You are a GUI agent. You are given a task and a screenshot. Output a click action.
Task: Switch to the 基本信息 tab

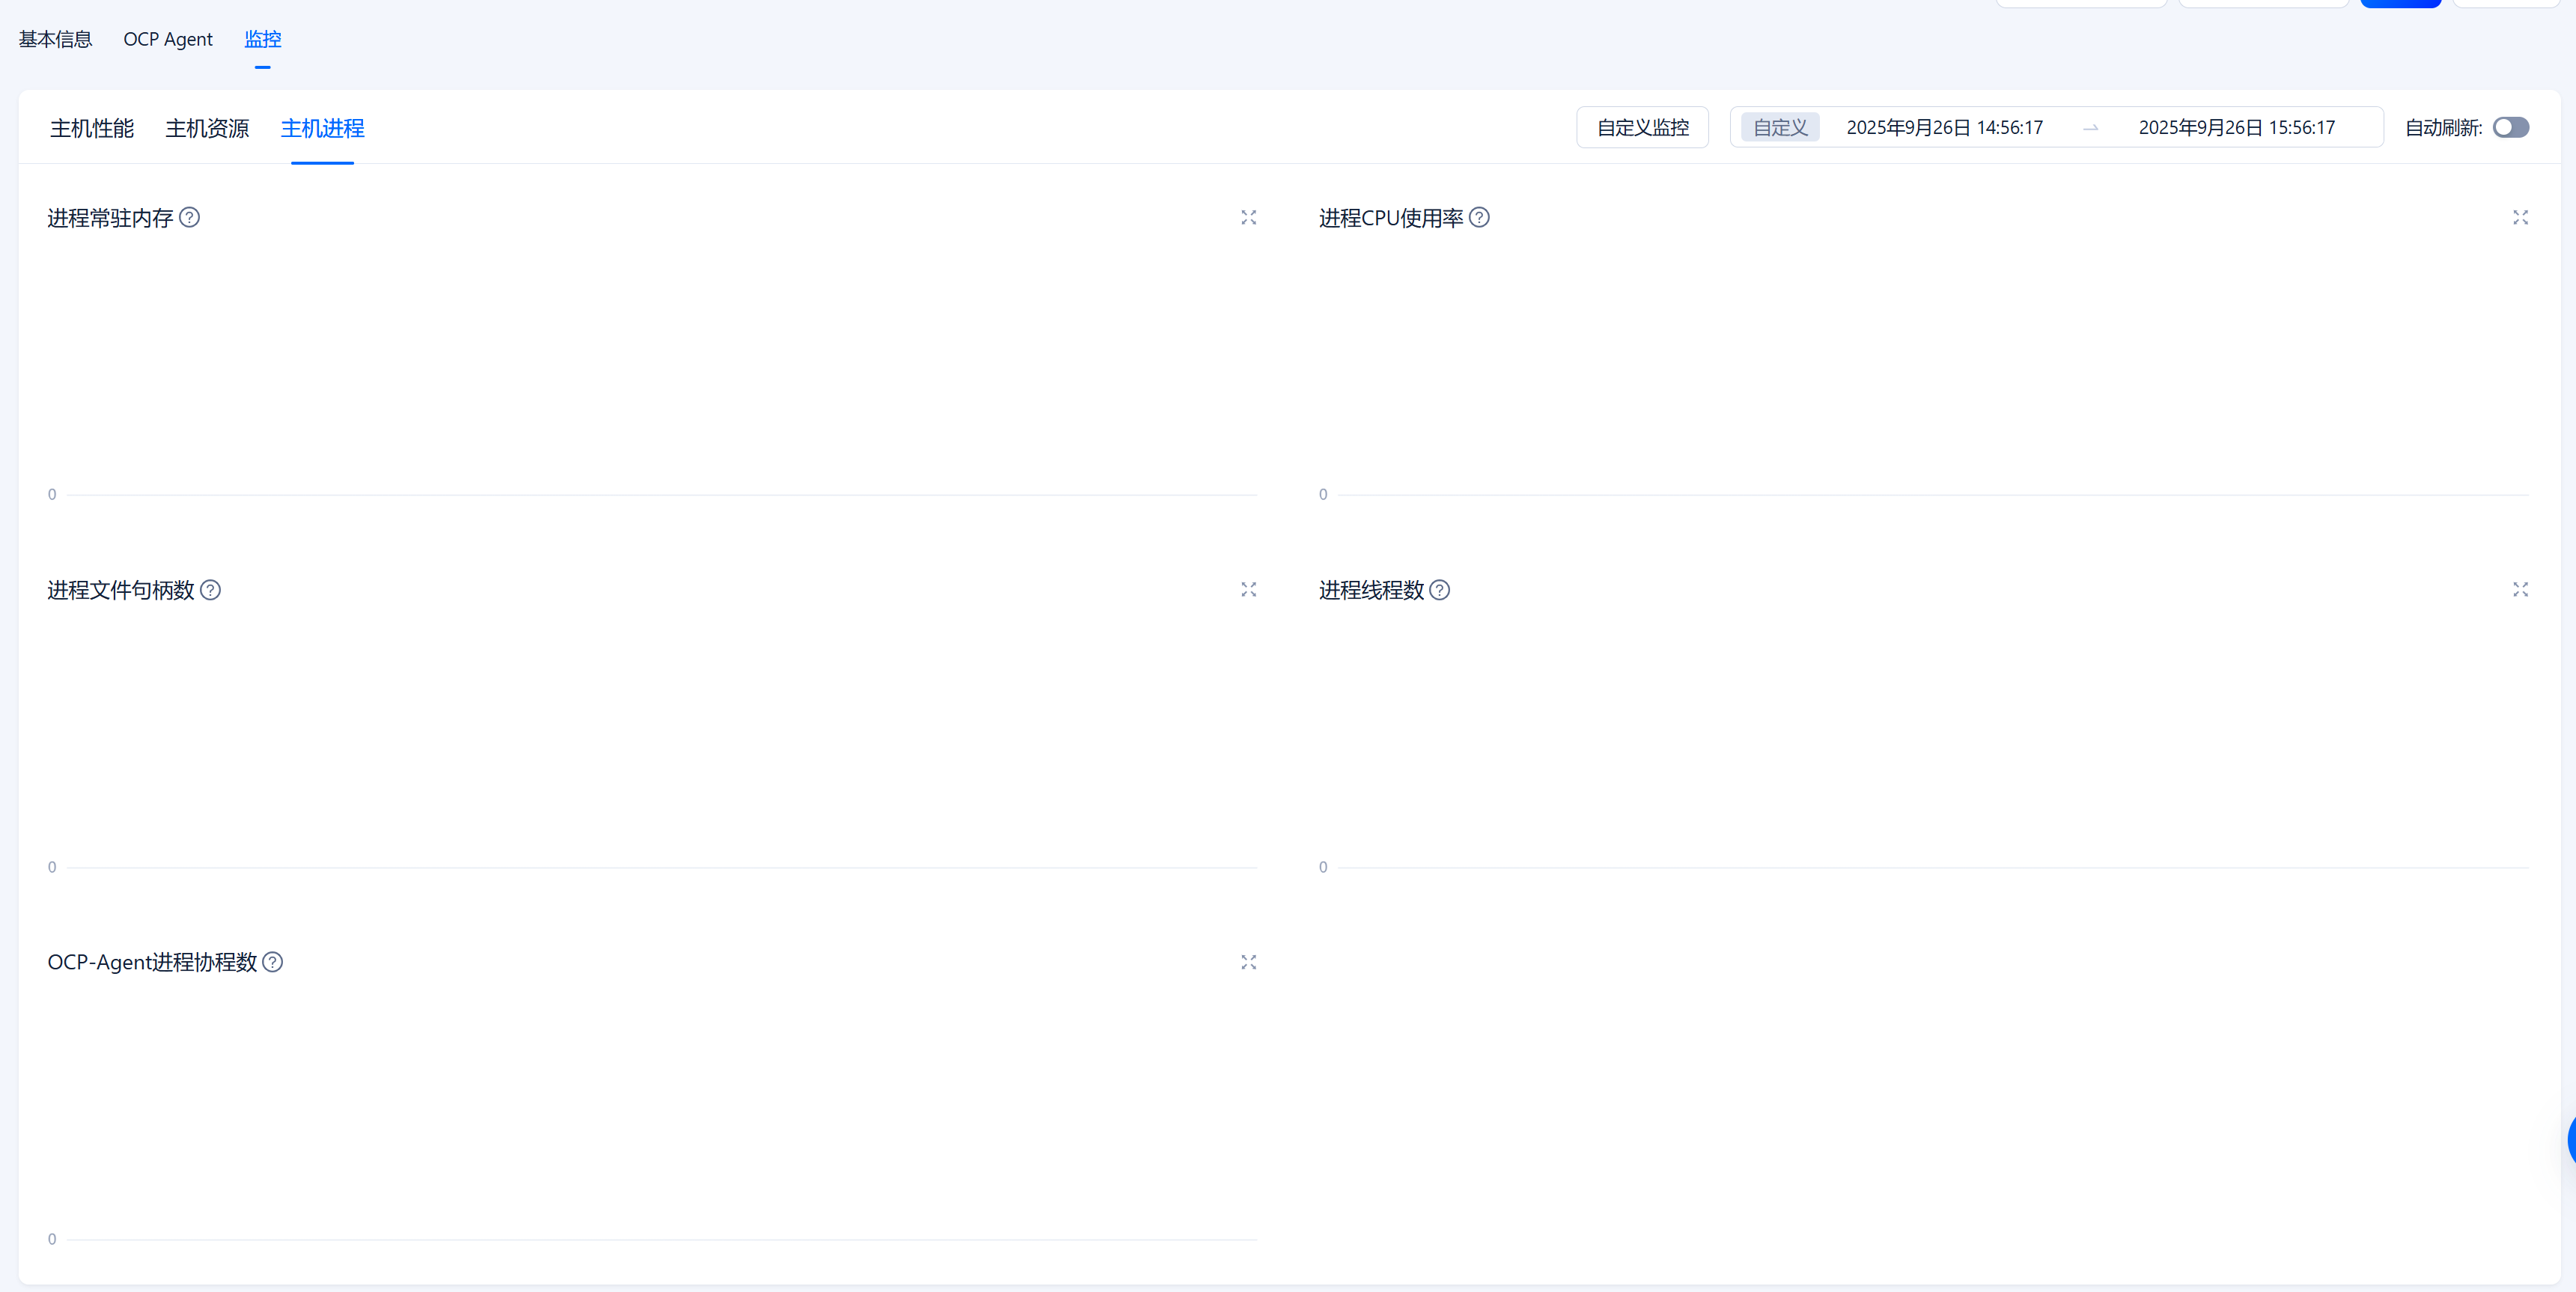point(55,39)
